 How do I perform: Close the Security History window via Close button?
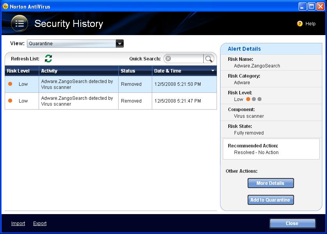click(x=293, y=223)
